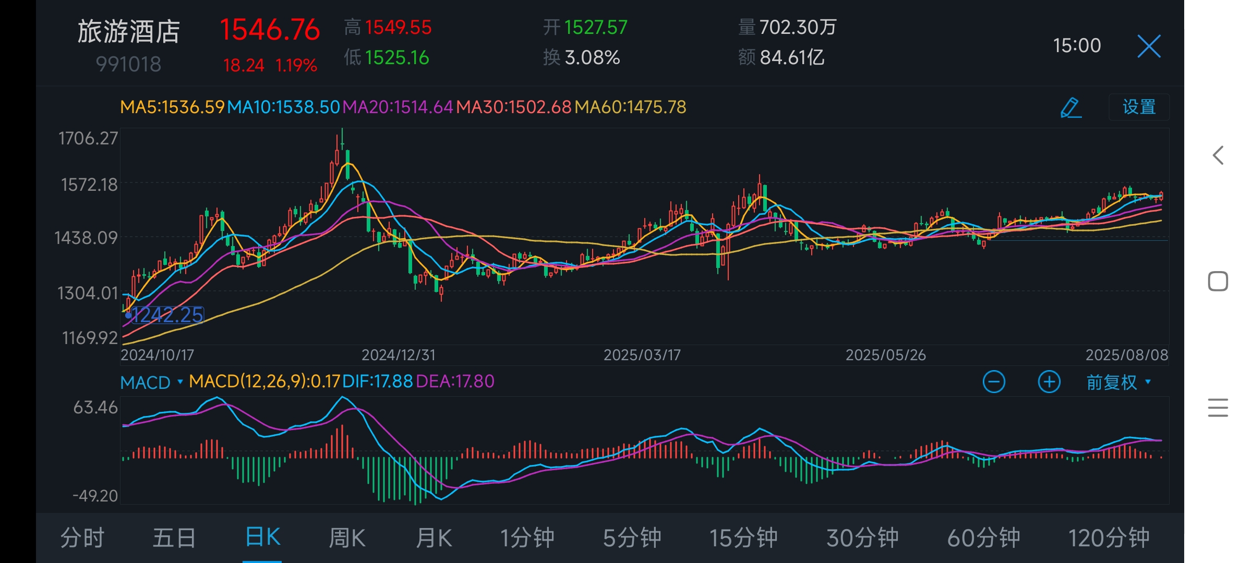Tap the 1.19% change percentage
This screenshot has width=1252, height=563.
[296, 66]
